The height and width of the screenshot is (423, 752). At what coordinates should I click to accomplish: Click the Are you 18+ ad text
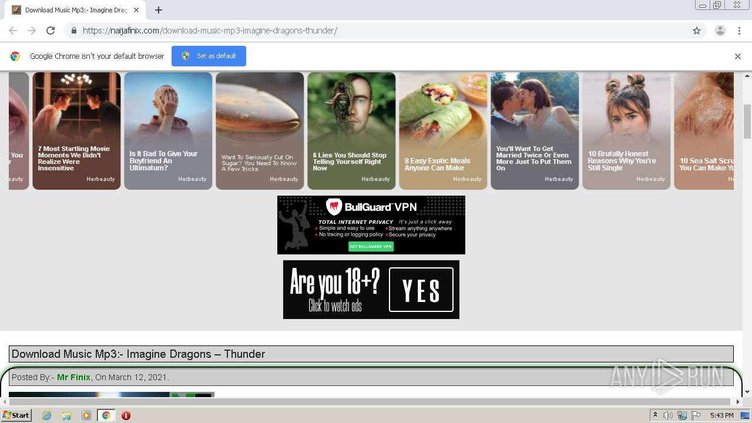pos(335,283)
